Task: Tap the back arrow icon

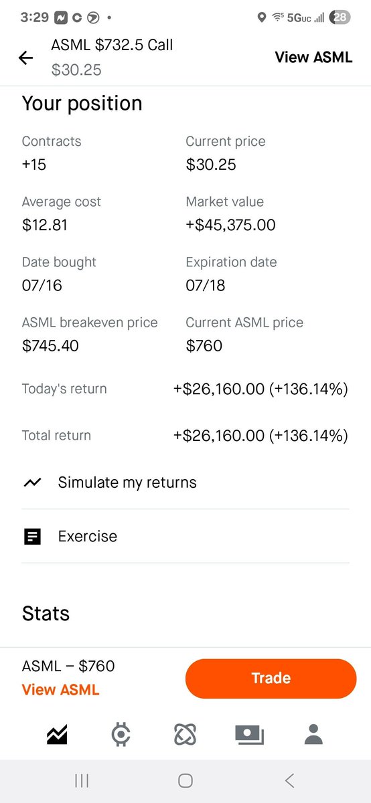Action: coord(25,58)
